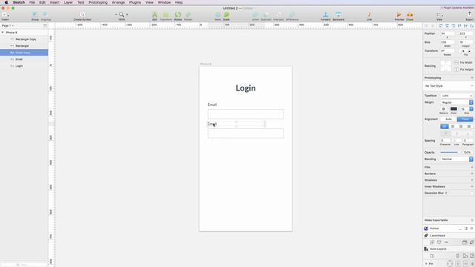
Task: Click the Flatten tool icon
Action: pyautogui.click(x=188, y=15)
